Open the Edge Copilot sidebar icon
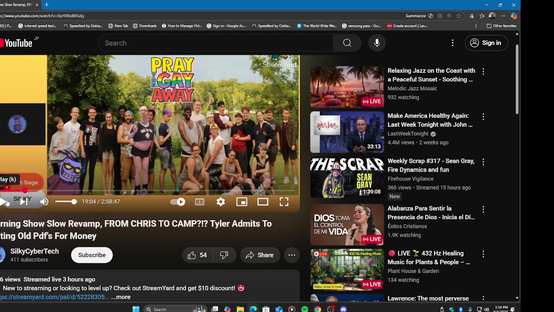The height and width of the screenshot is (312, 554). (x=514, y=16)
